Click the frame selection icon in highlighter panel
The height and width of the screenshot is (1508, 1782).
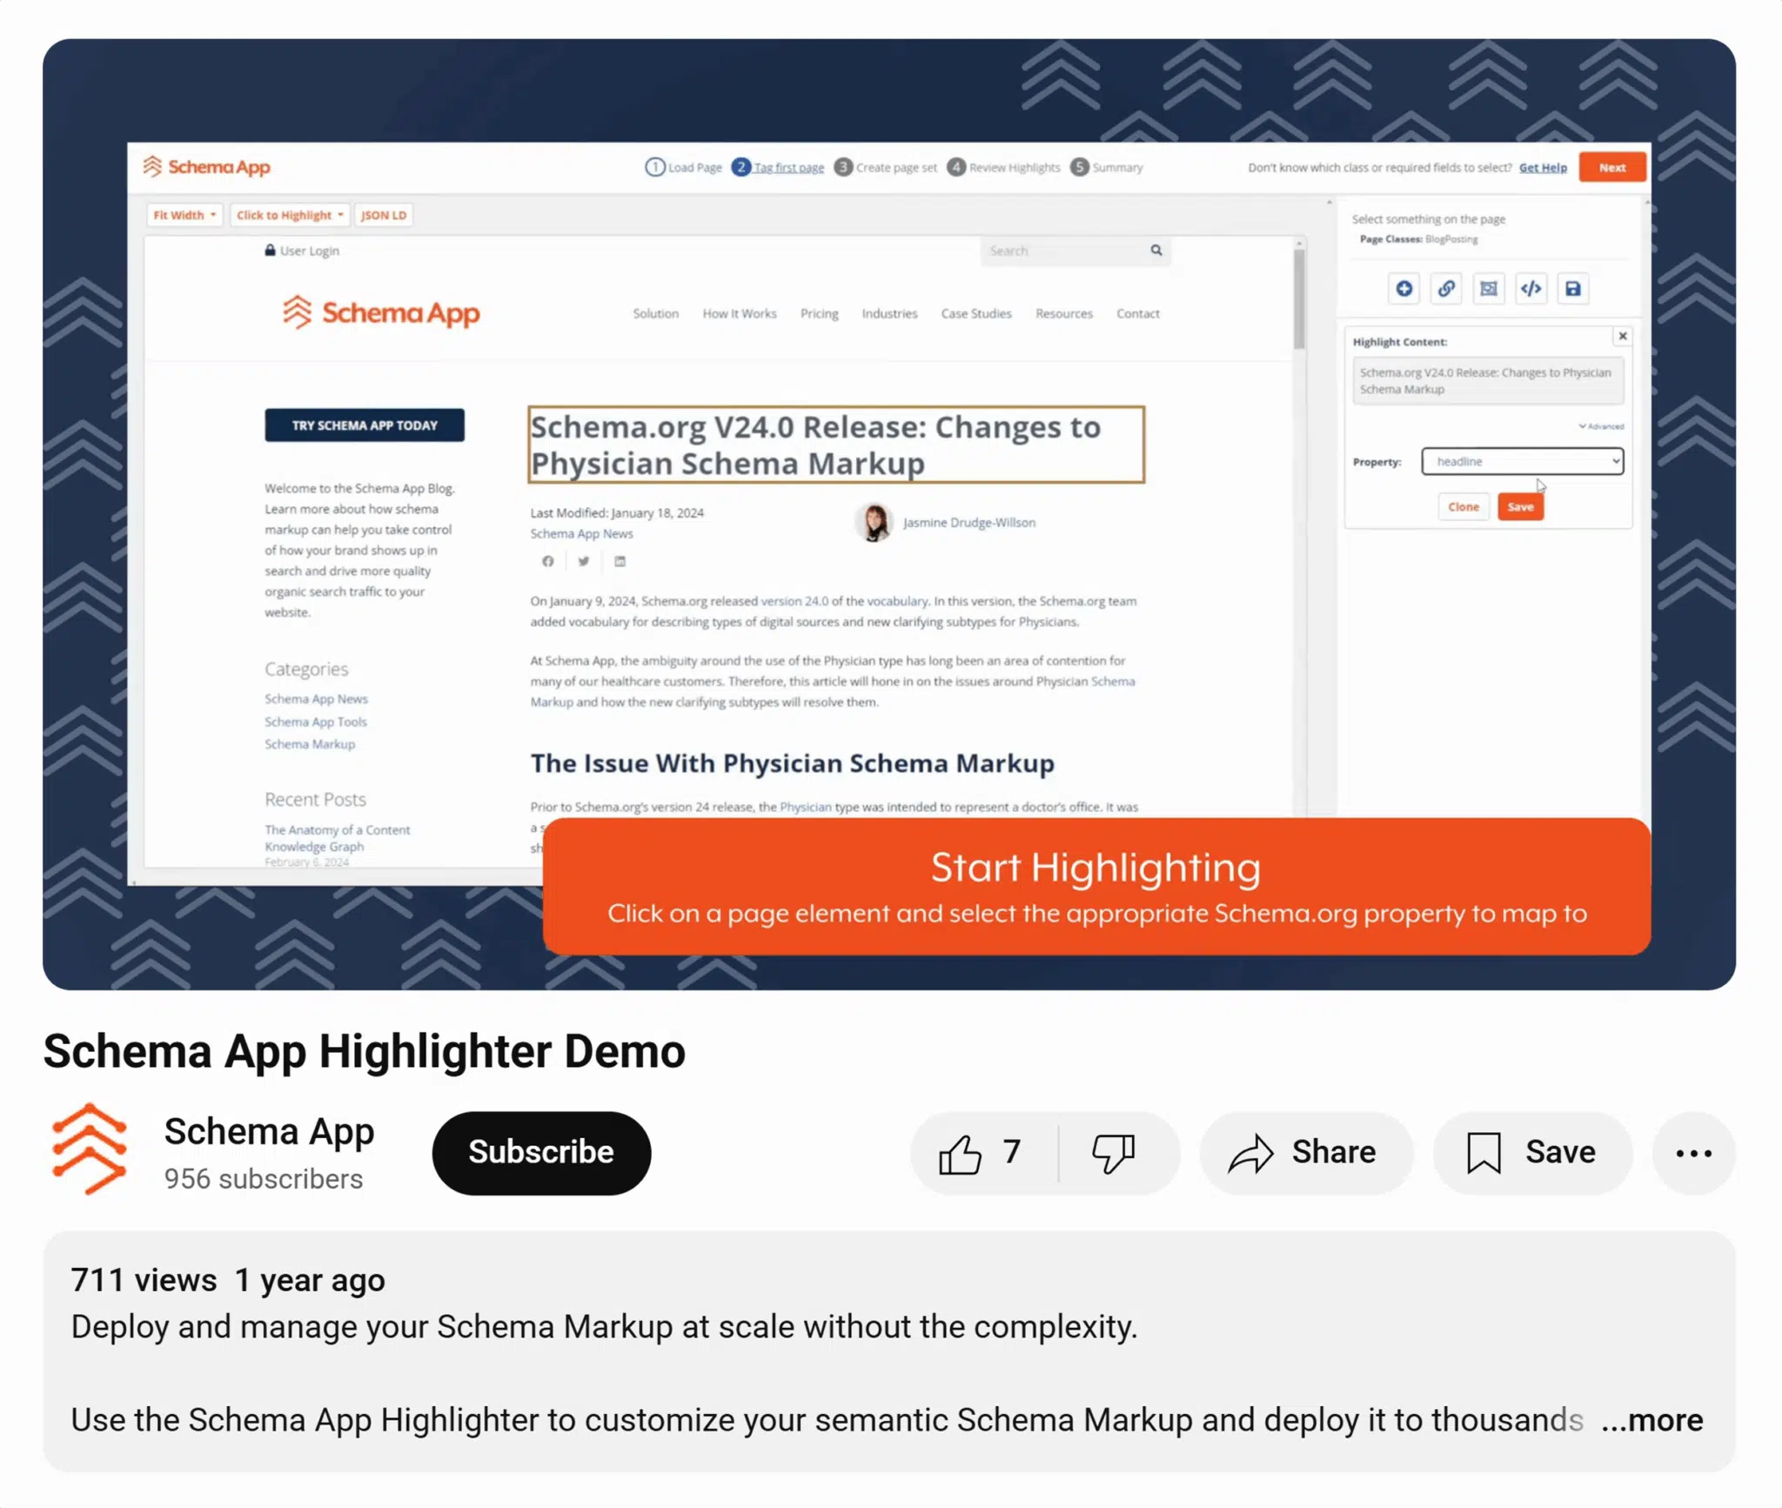[1489, 289]
